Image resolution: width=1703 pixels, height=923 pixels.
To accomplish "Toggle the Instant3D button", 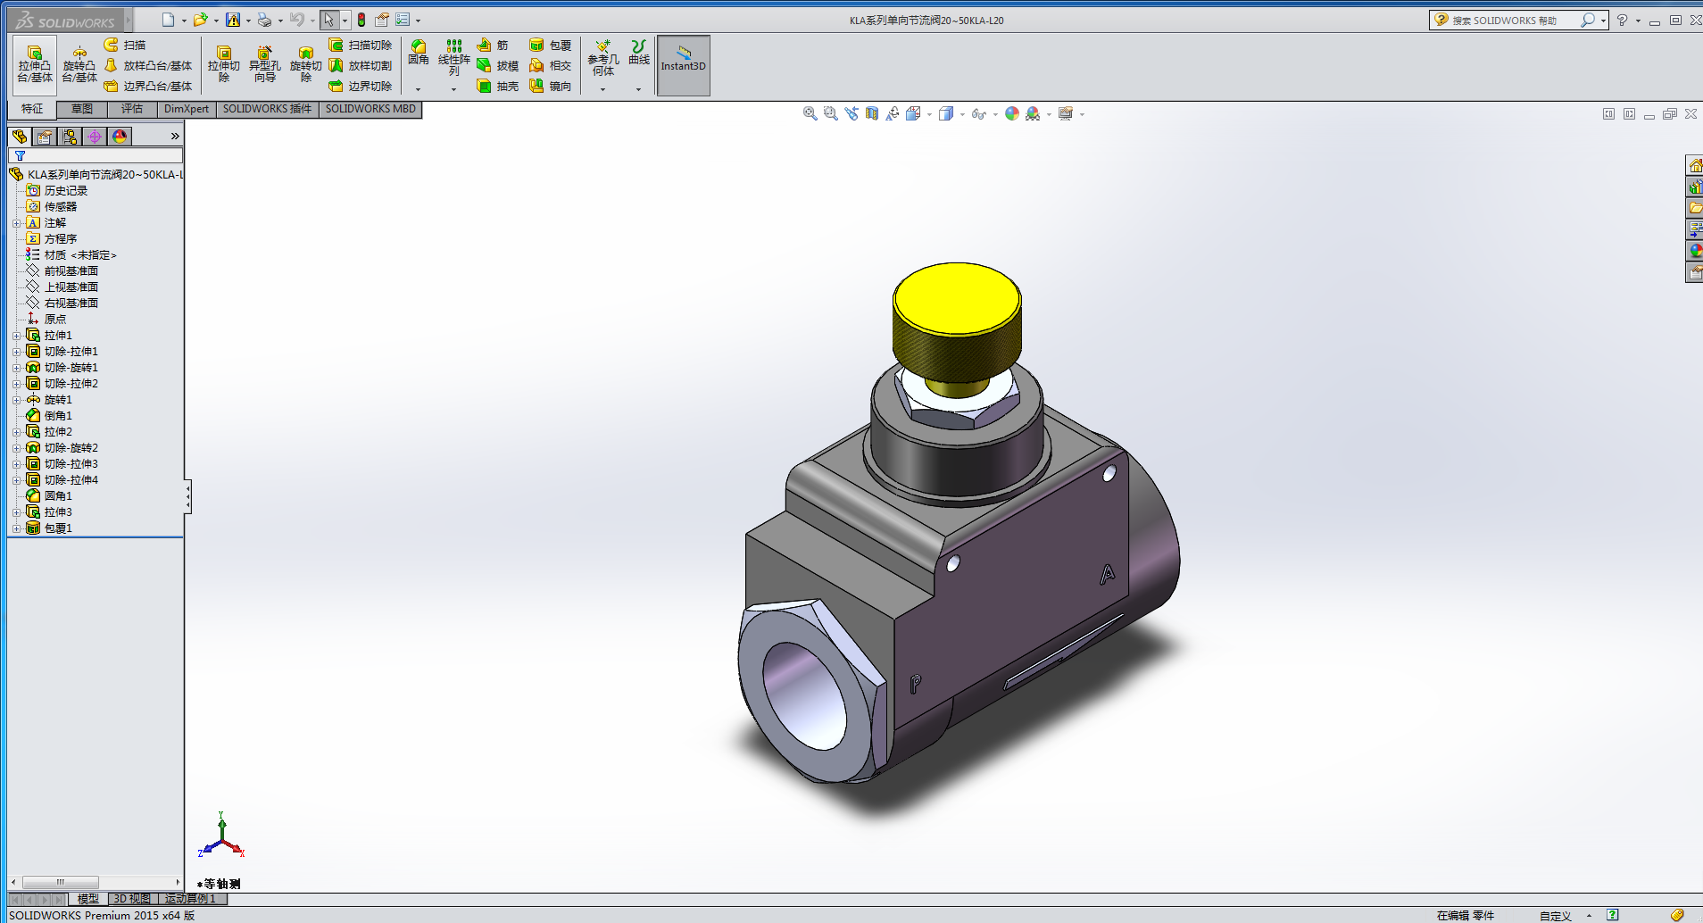I will (x=684, y=65).
